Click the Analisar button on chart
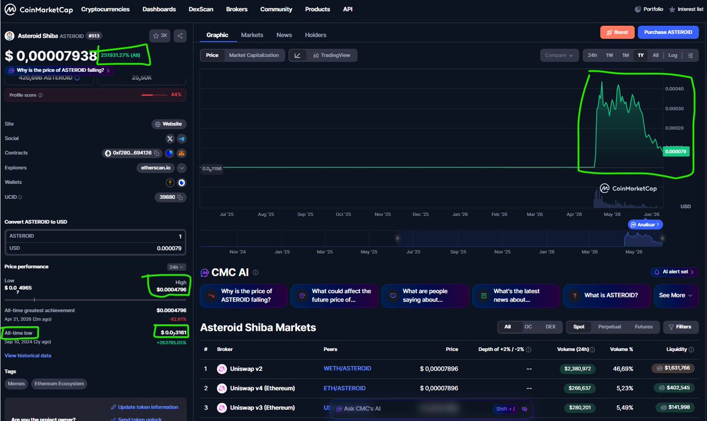 pyautogui.click(x=645, y=225)
